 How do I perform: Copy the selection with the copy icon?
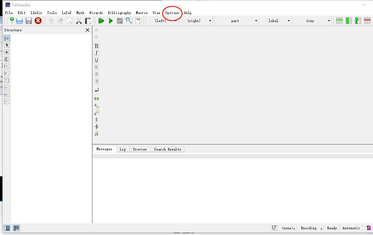coord(69,21)
